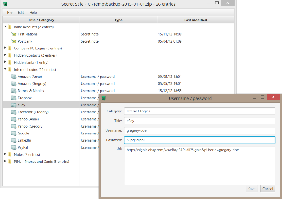Open the Help menu
This screenshot has height=199, width=282.
tap(33, 12)
